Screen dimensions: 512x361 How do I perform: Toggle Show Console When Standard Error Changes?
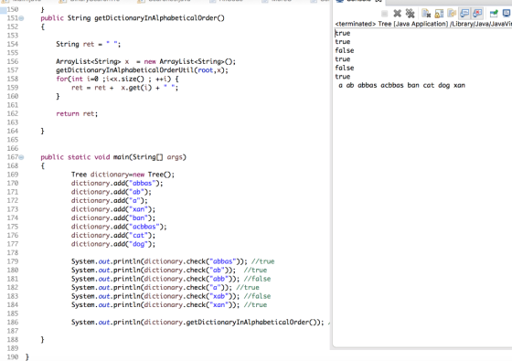tap(477, 14)
